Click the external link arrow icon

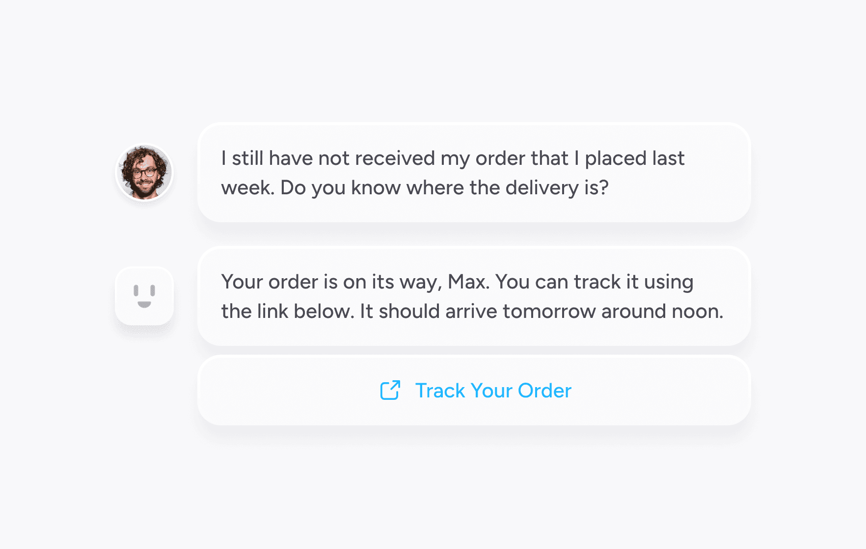pos(390,391)
